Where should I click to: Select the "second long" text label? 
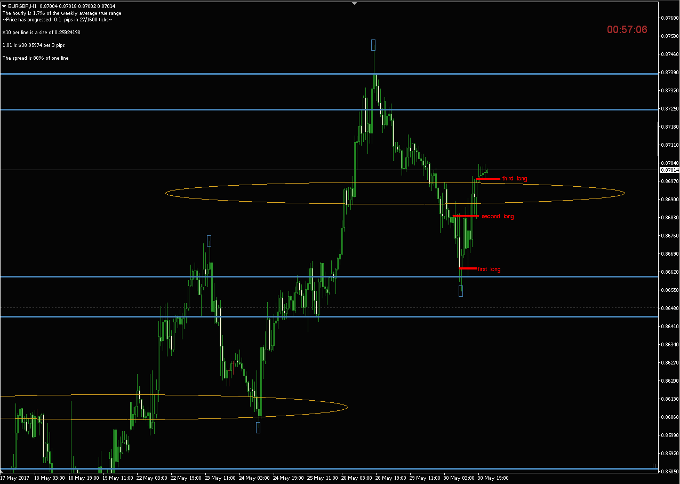coord(498,216)
